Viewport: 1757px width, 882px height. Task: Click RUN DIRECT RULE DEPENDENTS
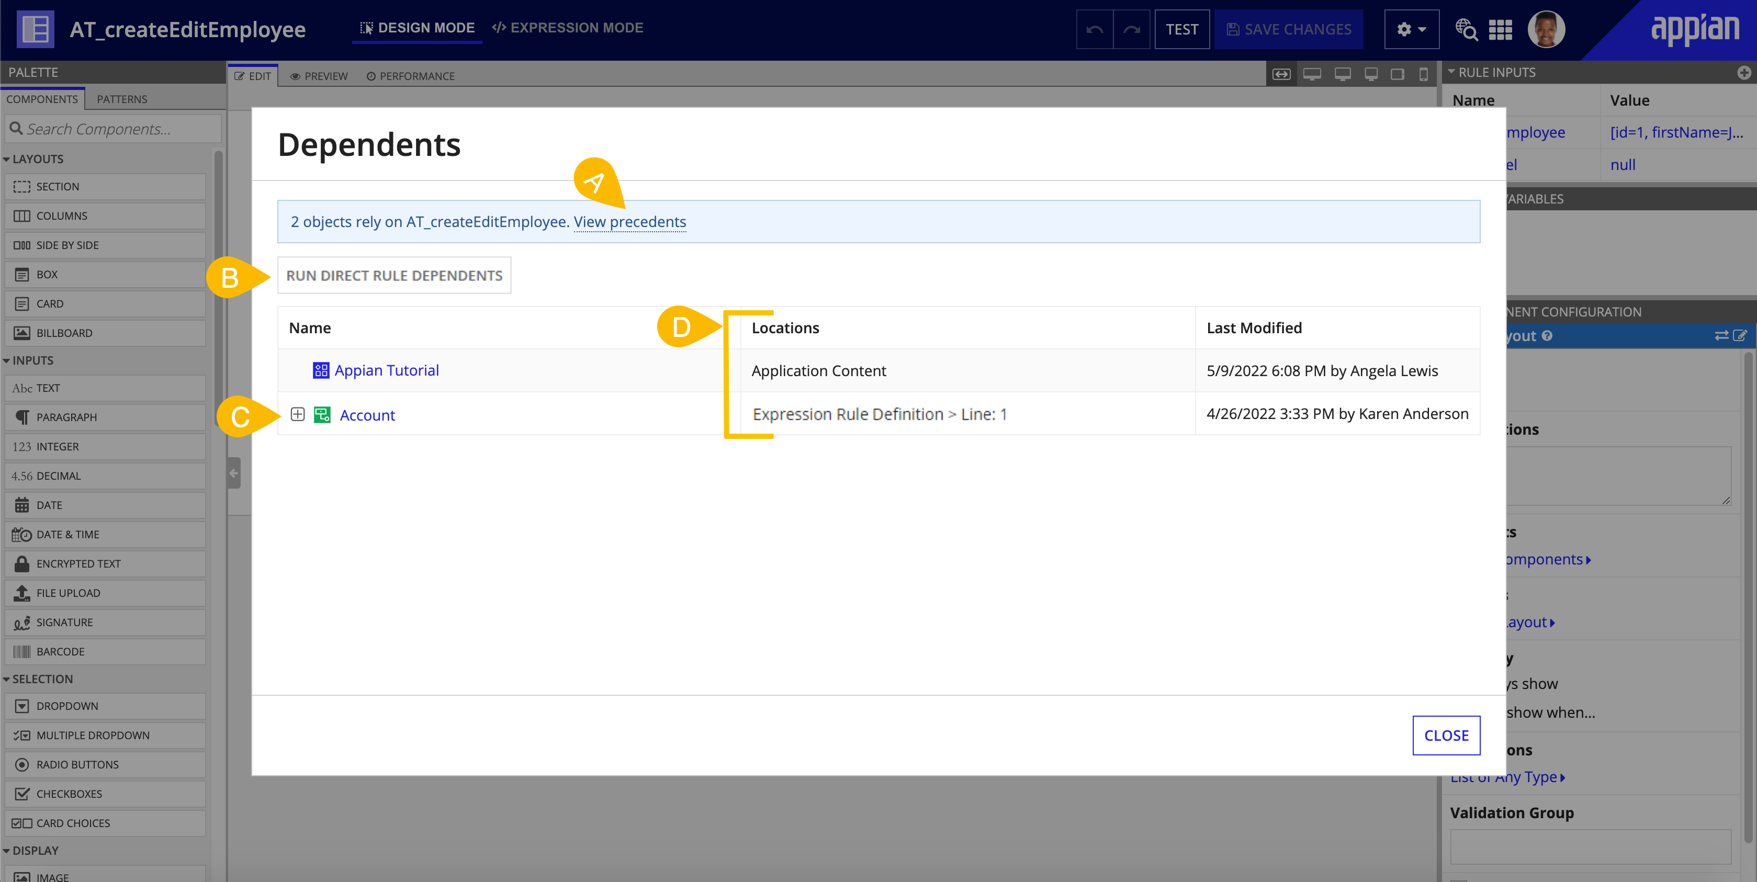point(394,275)
